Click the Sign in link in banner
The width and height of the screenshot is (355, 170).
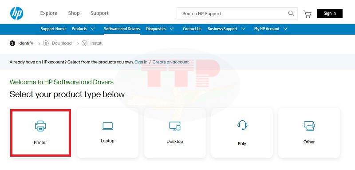click(141, 62)
